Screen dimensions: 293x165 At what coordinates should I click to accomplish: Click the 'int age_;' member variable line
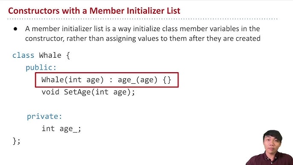[62, 129]
